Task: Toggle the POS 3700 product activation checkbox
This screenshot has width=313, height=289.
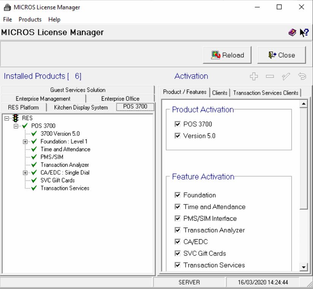Action: pyautogui.click(x=177, y=124)
